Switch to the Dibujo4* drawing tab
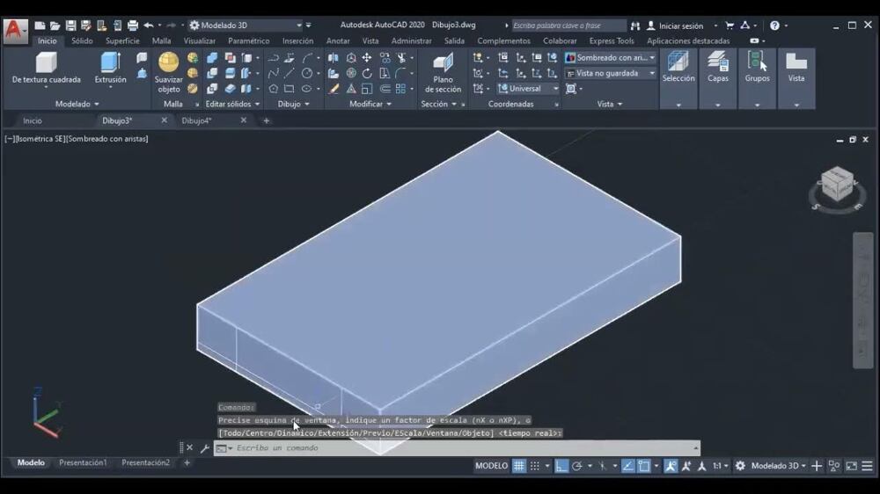The image size is (880, 494). 196,120
